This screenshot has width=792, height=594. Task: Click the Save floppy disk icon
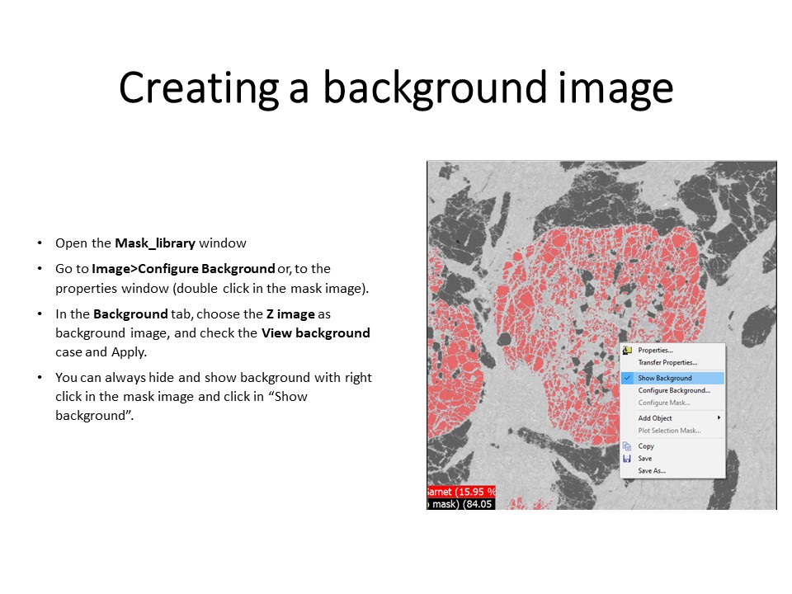[628, 459]
